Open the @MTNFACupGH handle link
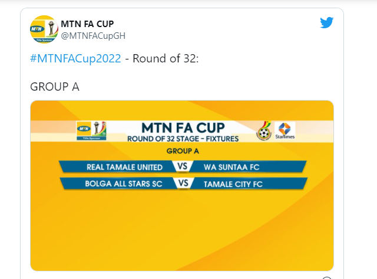 [93, 36]
